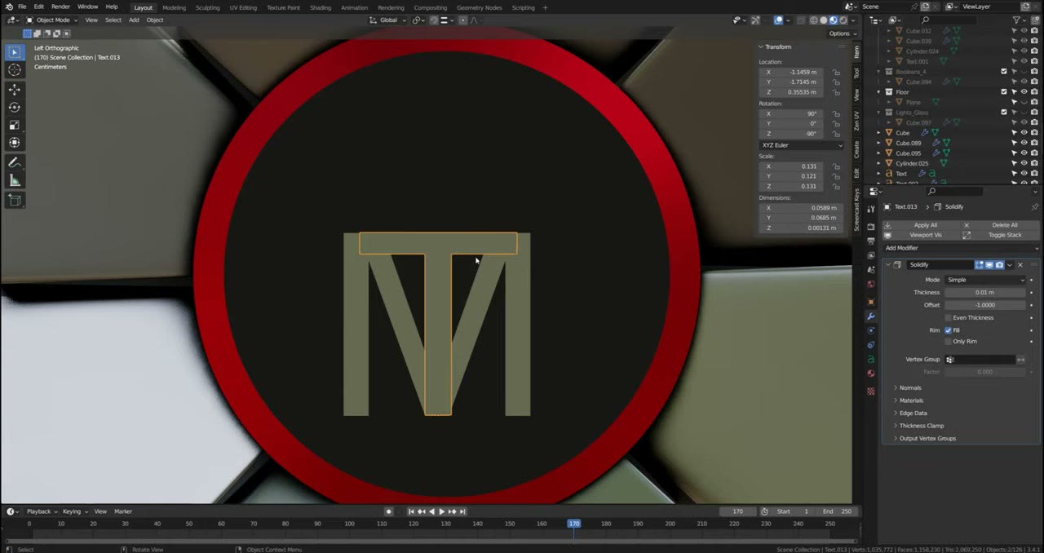Open the File menu
The height and width of the screenshot is (553, 1044).
click(22, 7)
